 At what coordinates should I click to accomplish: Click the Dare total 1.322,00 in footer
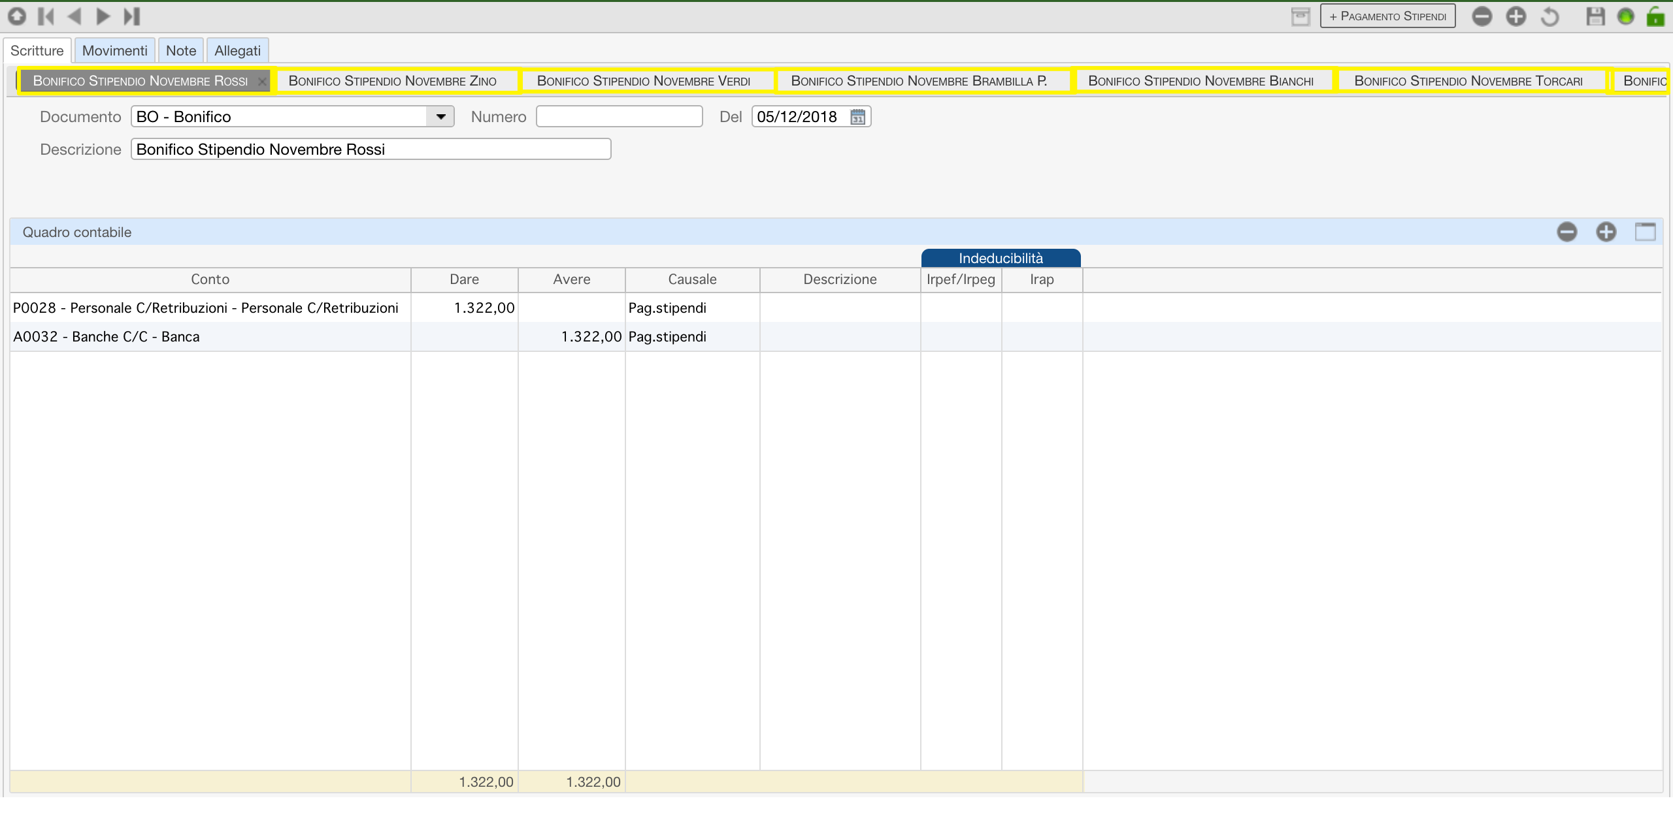(x=486, y=782)
